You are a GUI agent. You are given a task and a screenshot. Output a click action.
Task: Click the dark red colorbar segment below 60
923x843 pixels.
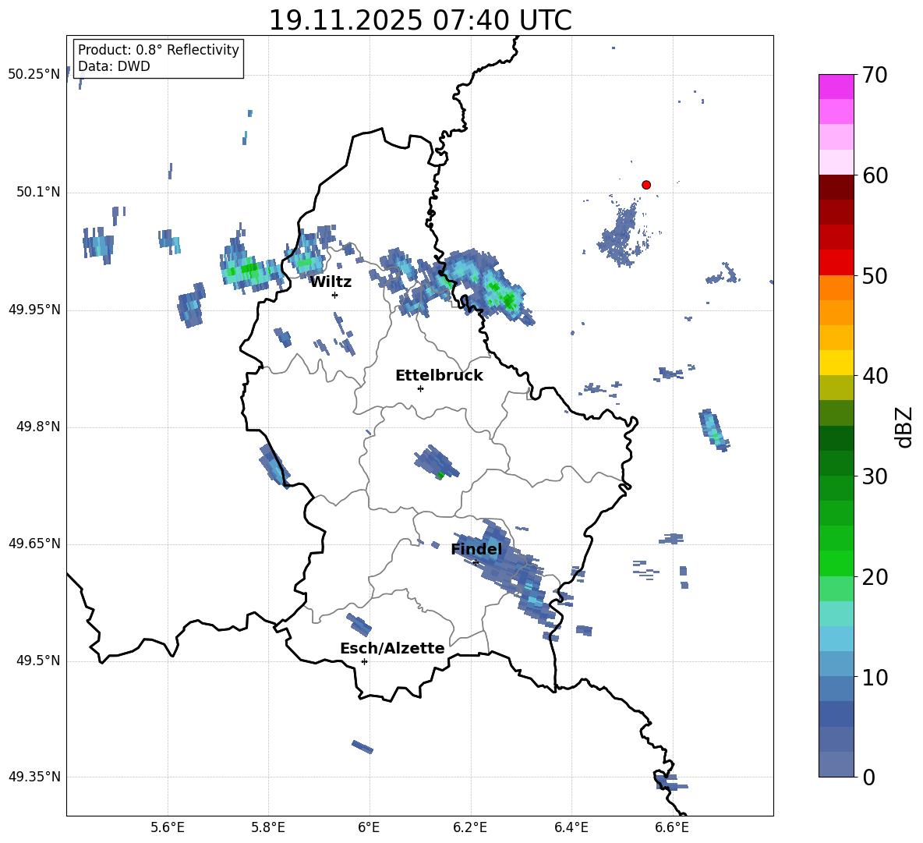836,187
